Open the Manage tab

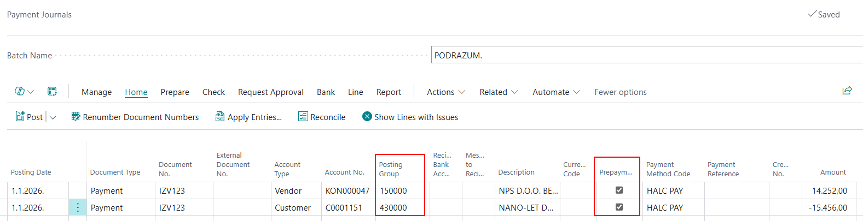(96, 92)
